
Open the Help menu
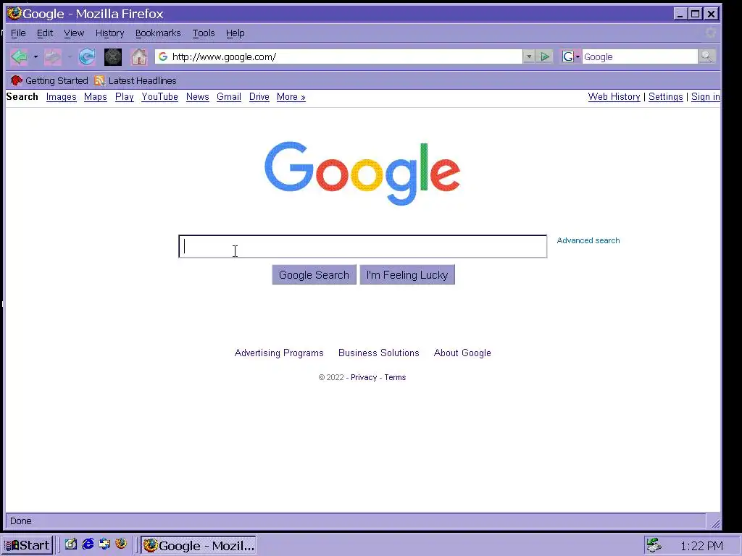pyautogui.click(x=235, y=33)
